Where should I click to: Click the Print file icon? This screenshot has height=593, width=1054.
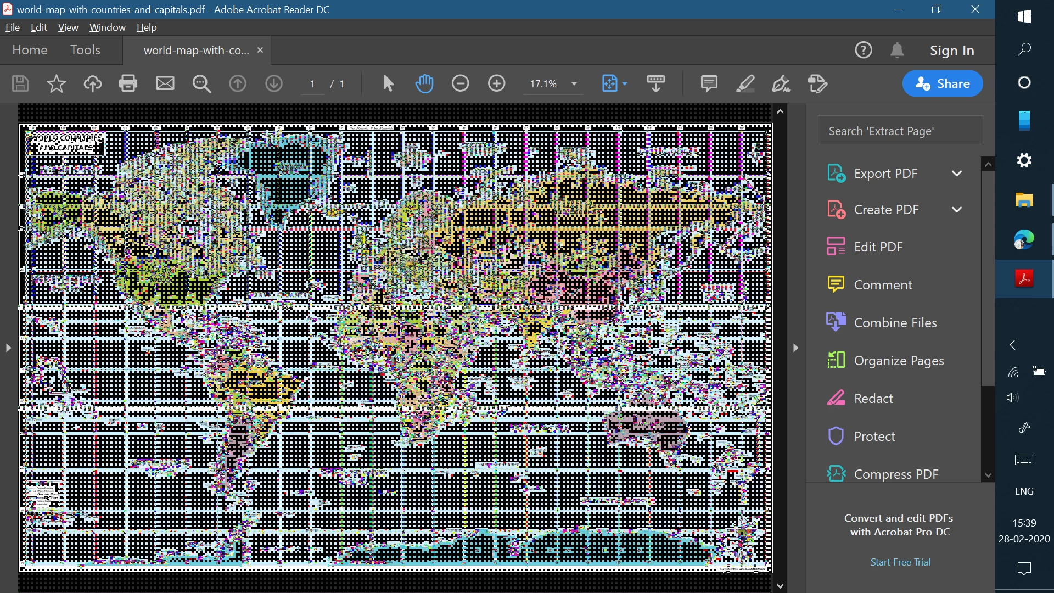[x=128, y=83]
